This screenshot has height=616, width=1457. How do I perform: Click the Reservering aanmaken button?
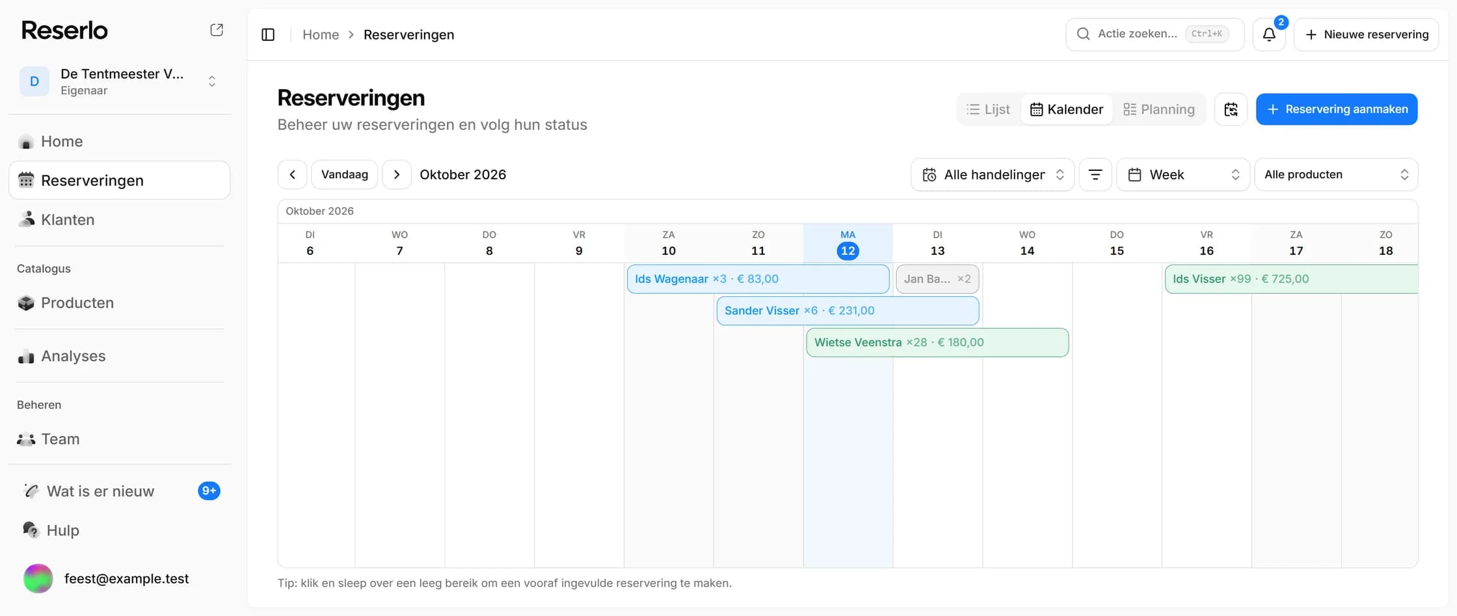1337,109
